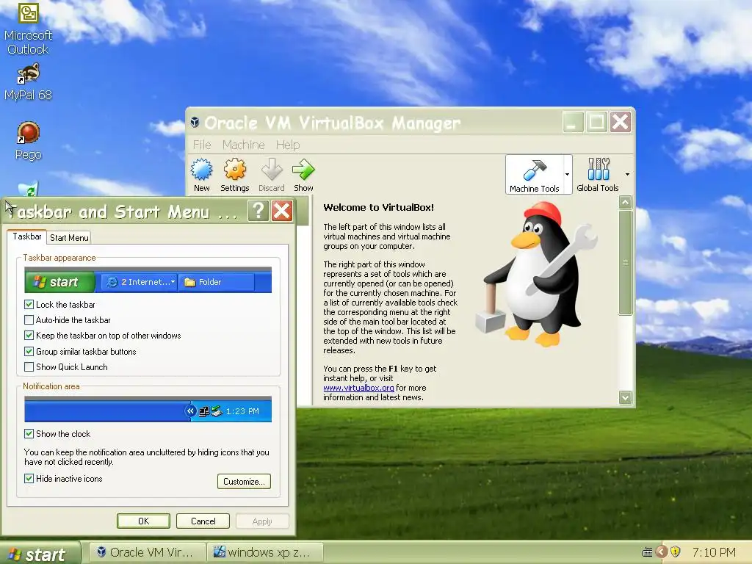Switch to Oracle VM VirtualBox taskbar button
The image size is (752, 564).
[x=148, y=552]
